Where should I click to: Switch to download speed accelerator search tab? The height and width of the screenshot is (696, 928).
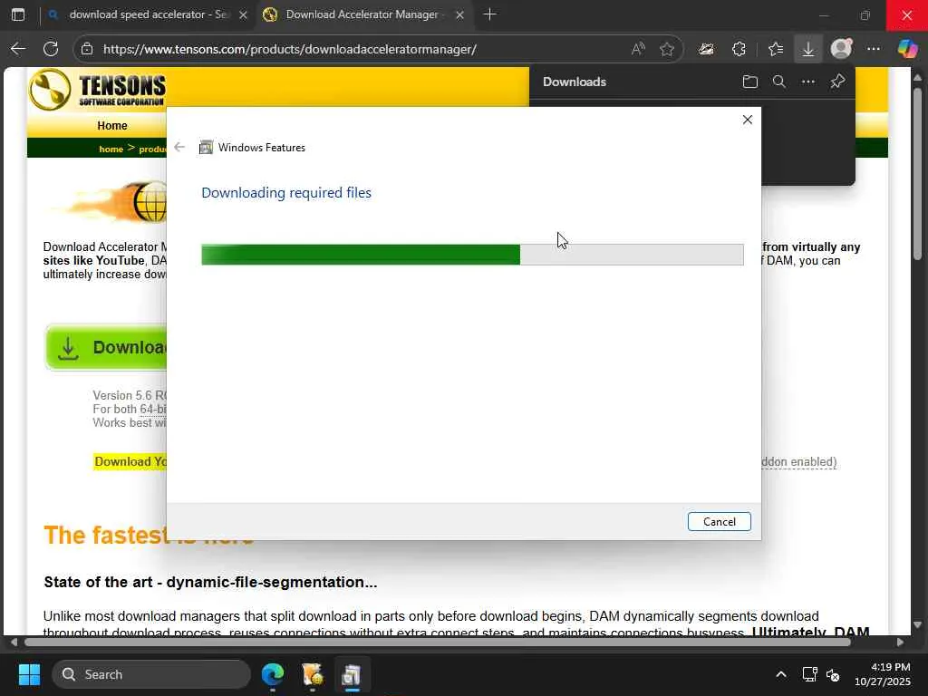(x=140, y=14)
